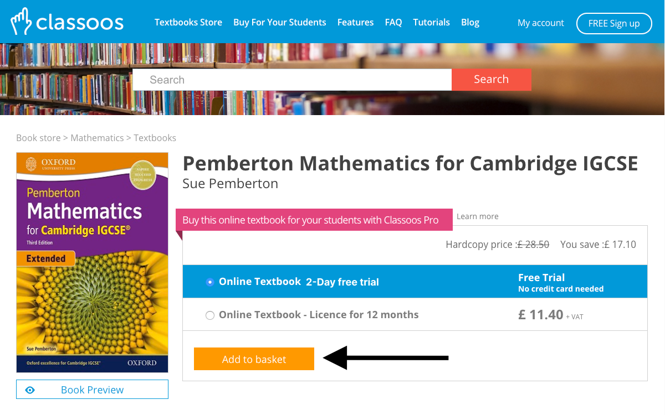The image size is (665, 415).
Task: Open My account
Action: click(x=540, y=23)
